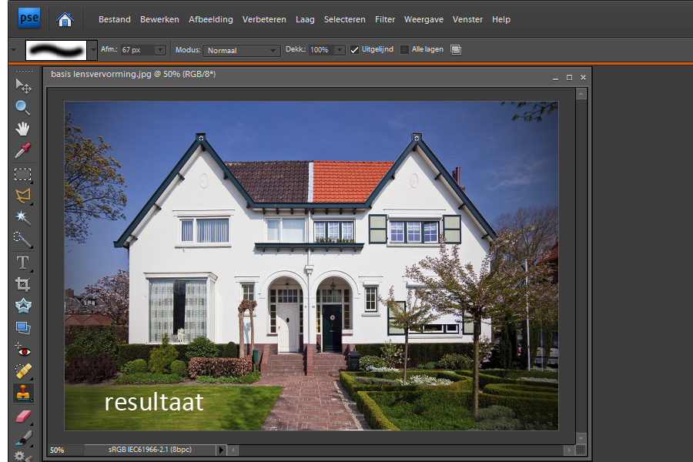Image resolution: width=693 pixels, height=462 pixels.
Task: Open the Modus dropdown set to Normaal
Action: pos(241,50)
